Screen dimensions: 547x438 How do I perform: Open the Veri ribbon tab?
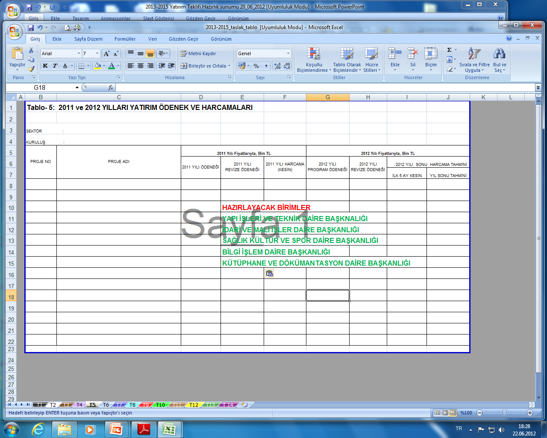[x=153, y=39]
